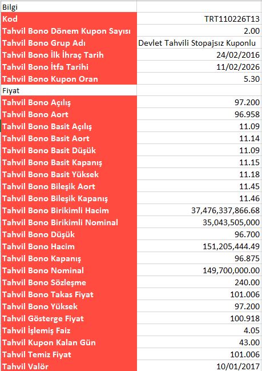Click the issue date 24/02/2016 cell
Image resolution: width=262 pixels, height=371 pixels.
point(199,55)
